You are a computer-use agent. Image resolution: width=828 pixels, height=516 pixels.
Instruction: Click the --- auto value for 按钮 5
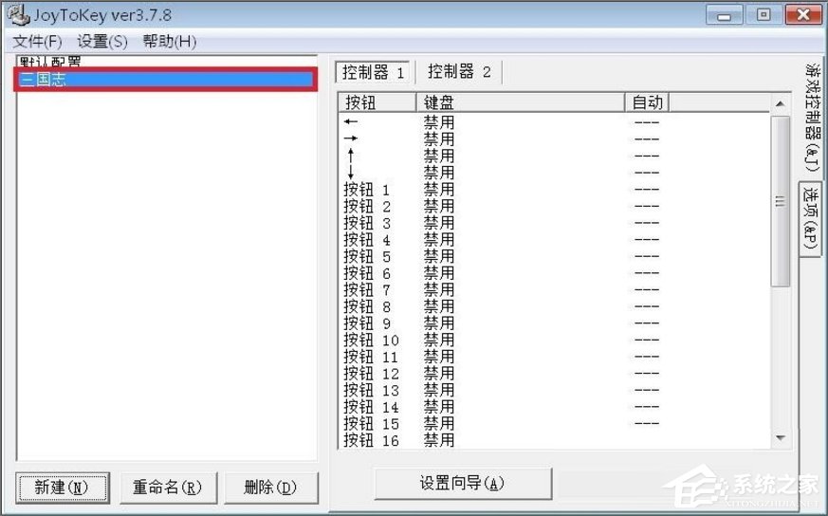[646, 256]
